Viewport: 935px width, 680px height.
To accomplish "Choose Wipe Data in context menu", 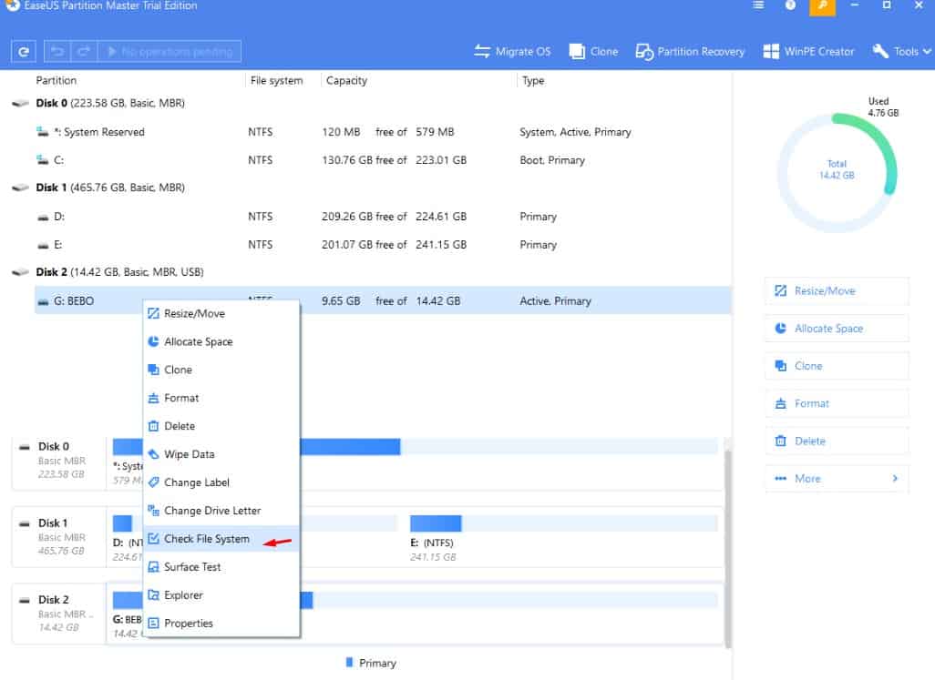I will coord(221,454).
